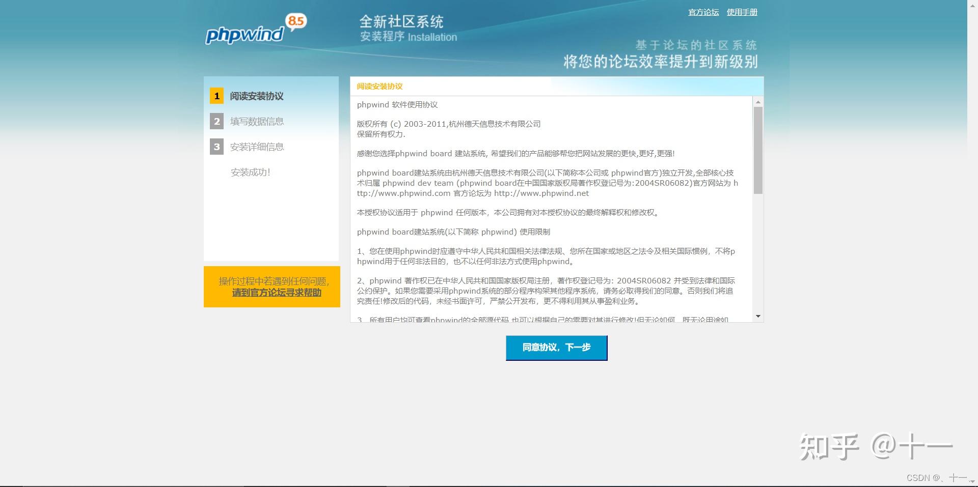Click the '全新社区系统' heading
The width and height of the screenshot is (978, 487).
point(401,21)
